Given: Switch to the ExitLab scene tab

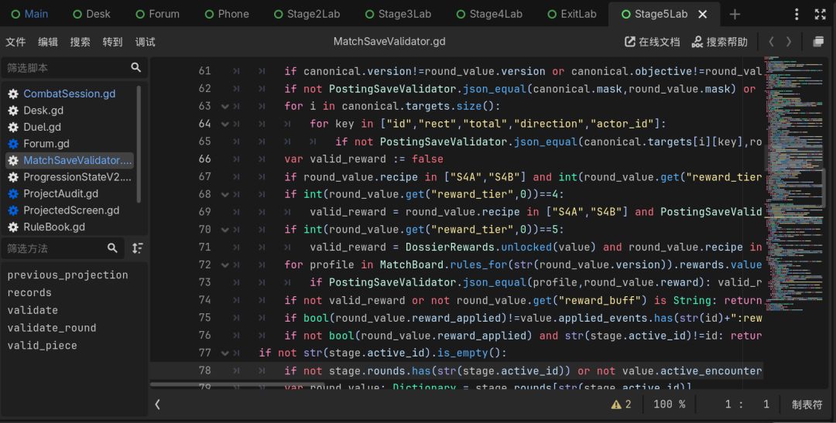Looking at the screenshot, I should pos(572,14).
